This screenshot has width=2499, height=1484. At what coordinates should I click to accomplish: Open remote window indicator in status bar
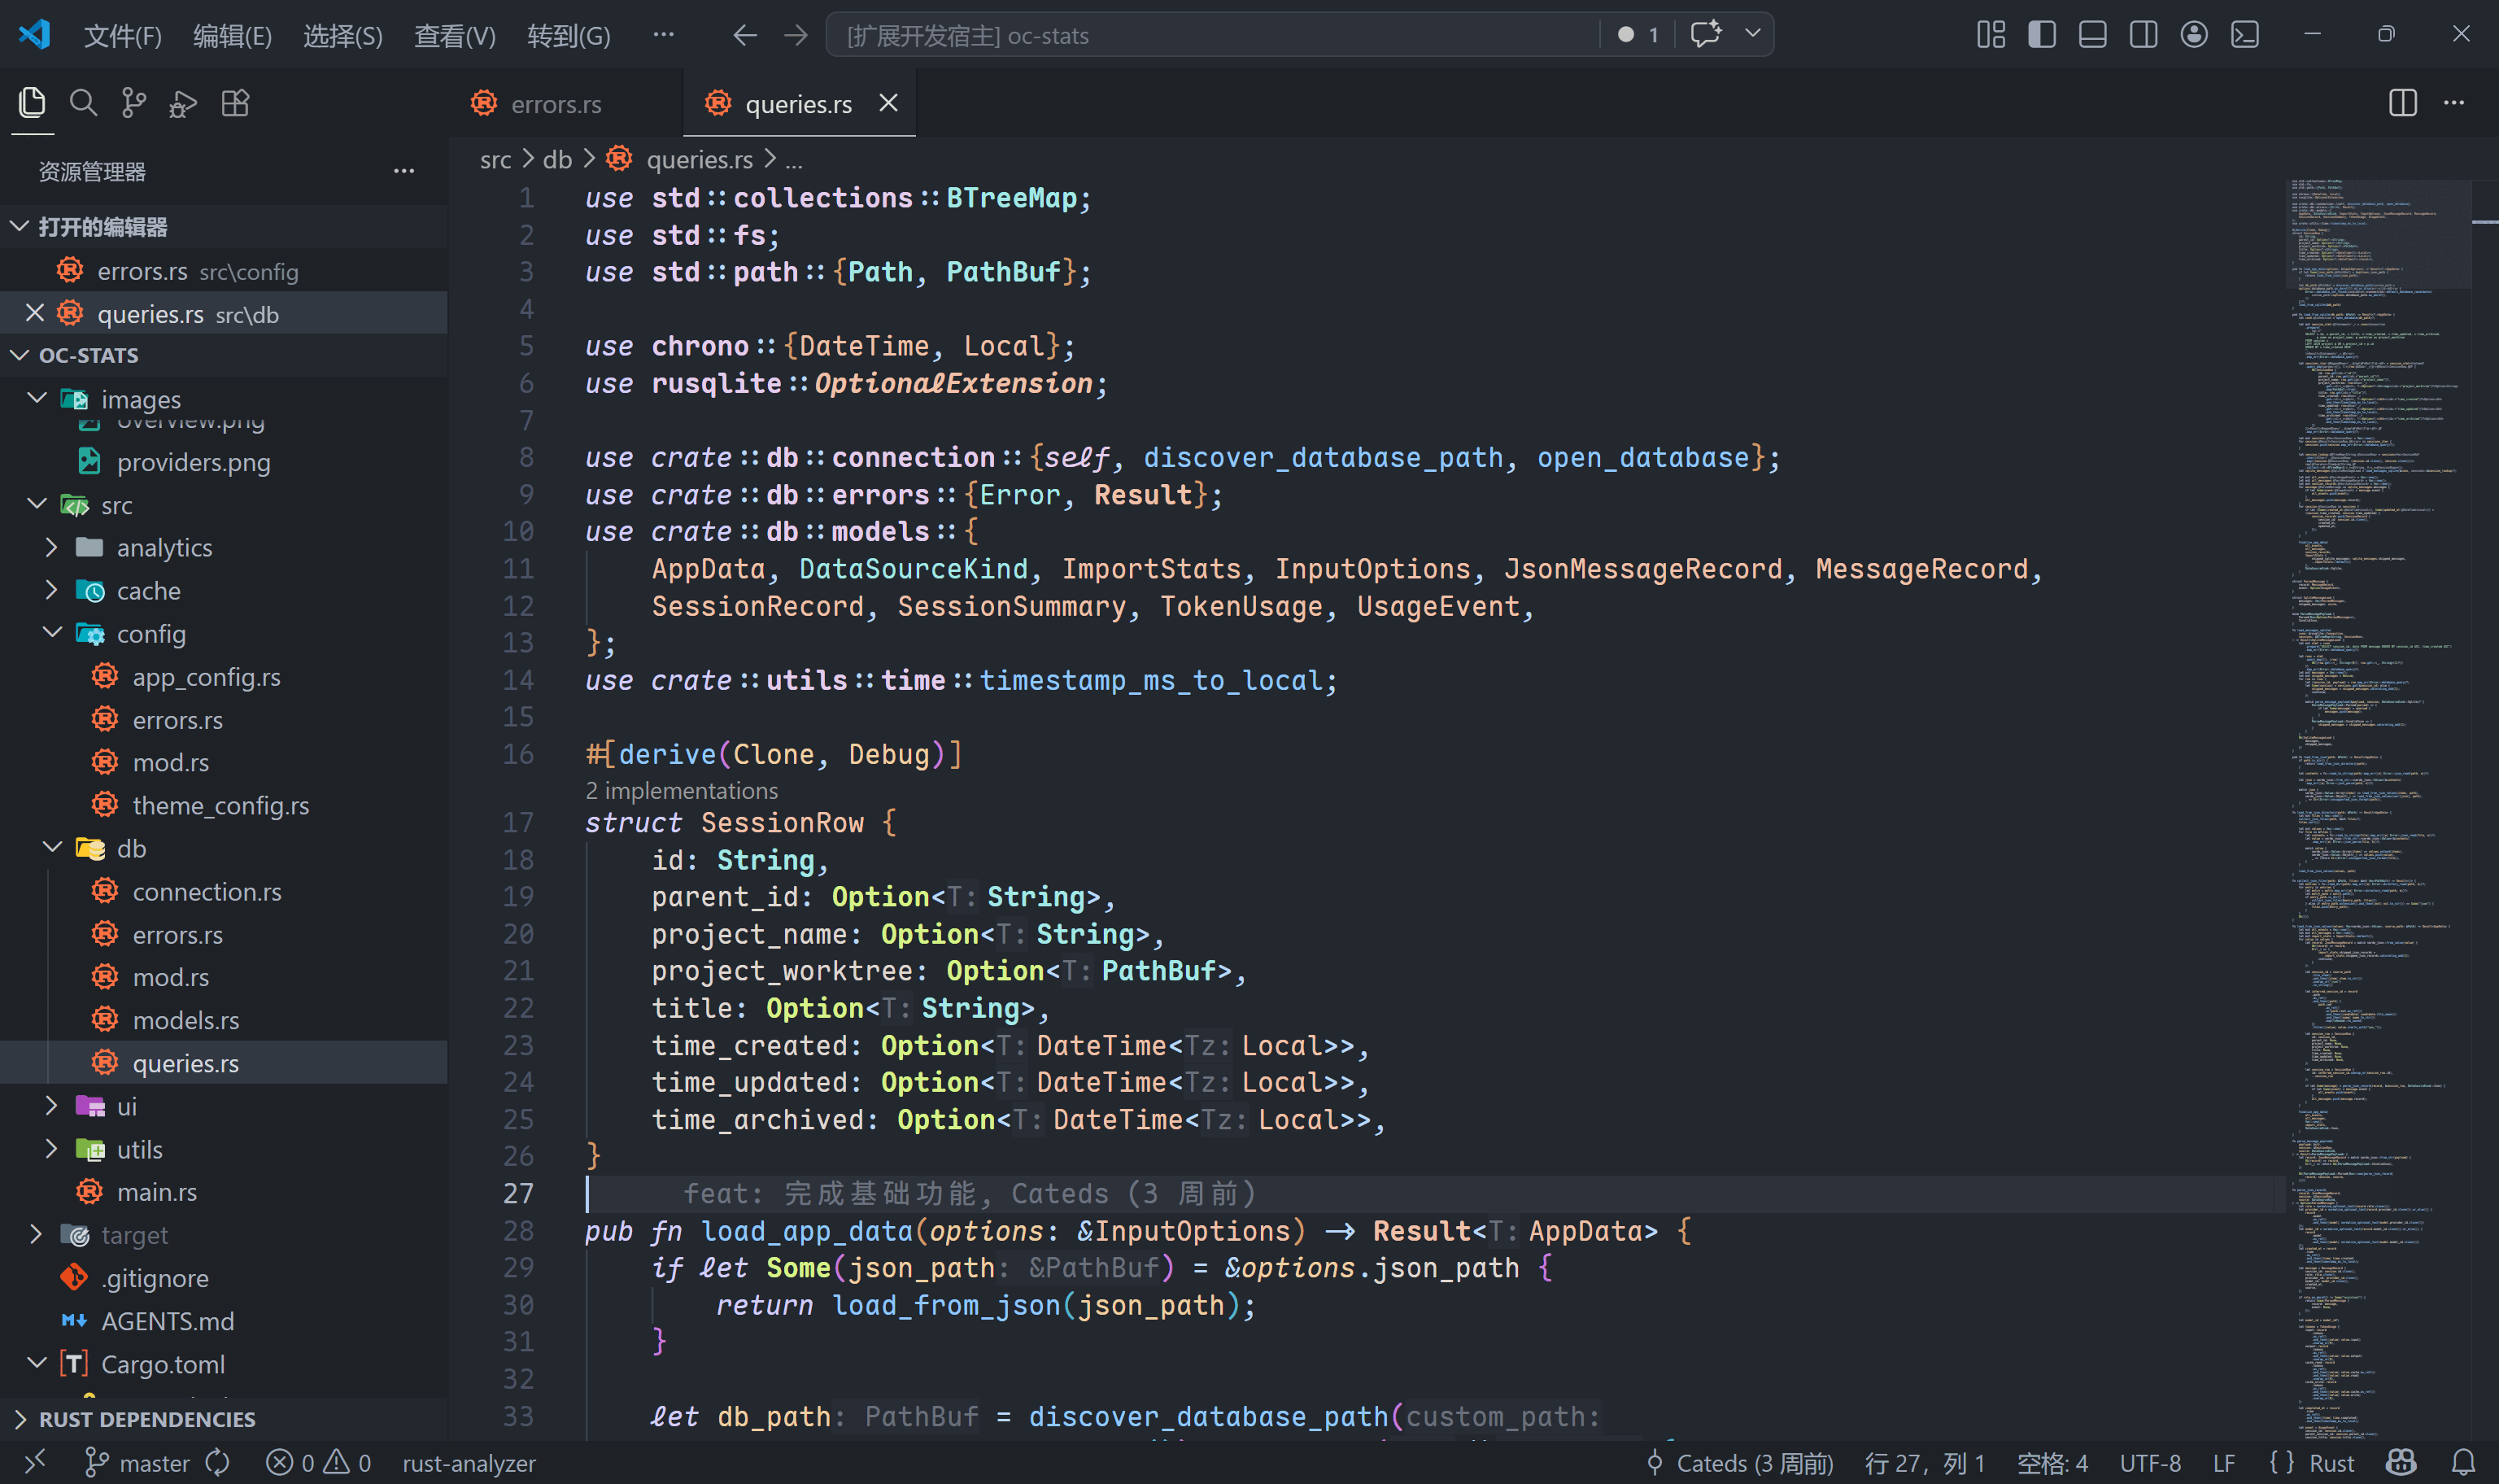pos(35,1462)
